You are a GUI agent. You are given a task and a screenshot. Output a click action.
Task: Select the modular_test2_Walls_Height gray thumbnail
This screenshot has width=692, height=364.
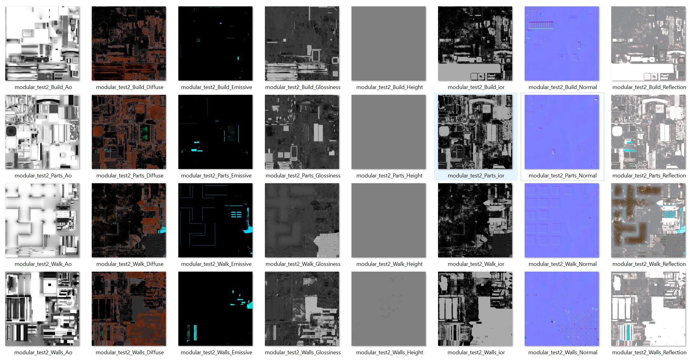coord(389,309)
